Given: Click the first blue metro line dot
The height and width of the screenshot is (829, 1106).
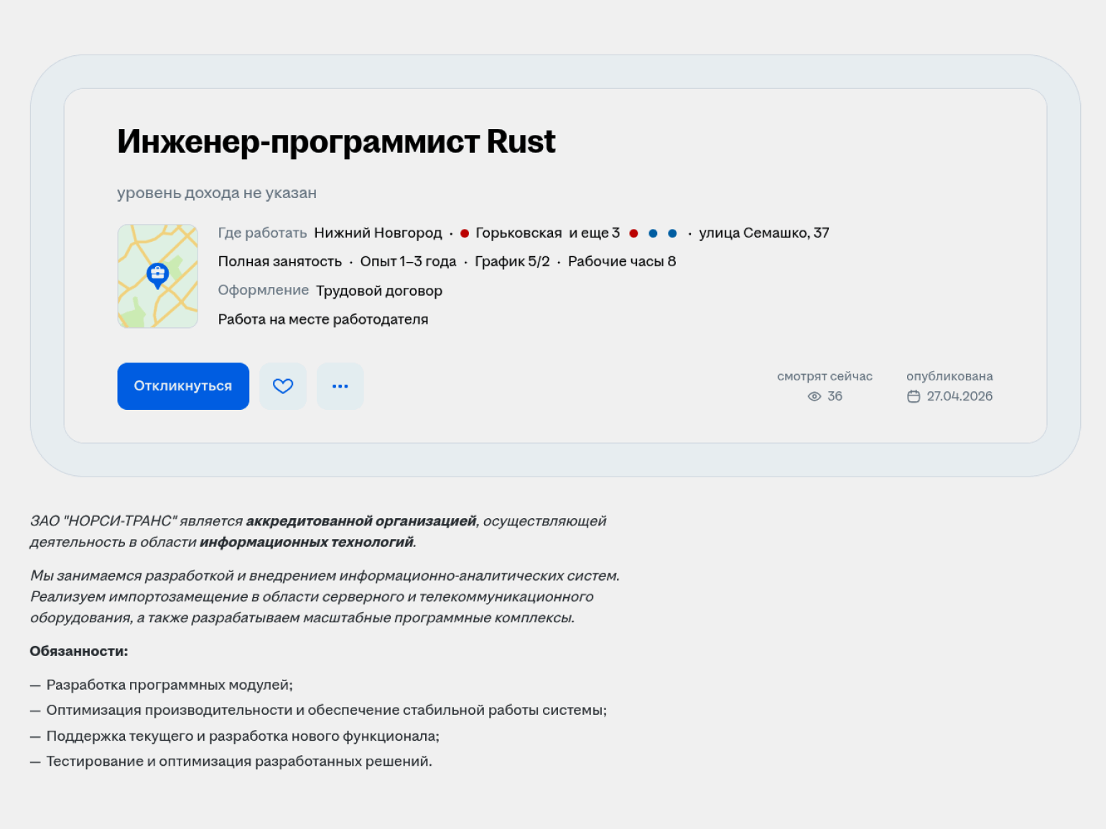Looking at the screenshot, I should (x=653, y=233).
